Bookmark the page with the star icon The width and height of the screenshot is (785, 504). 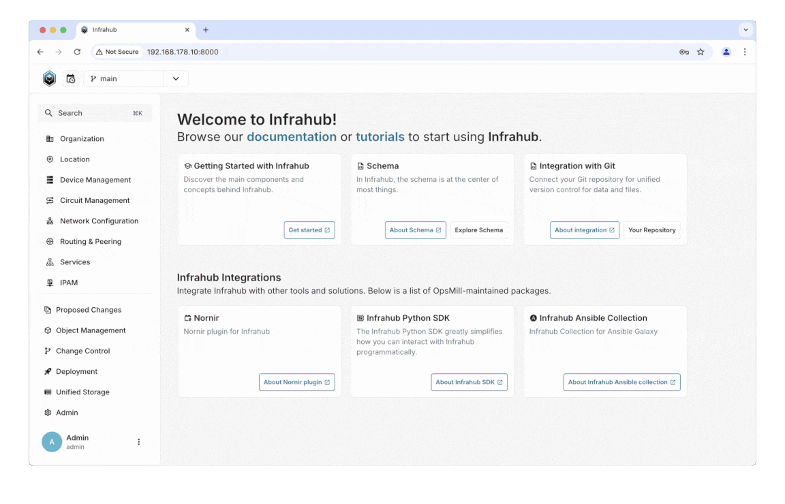[x=701, y=52]
